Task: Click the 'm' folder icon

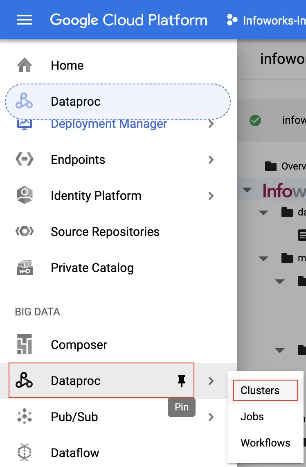Action: click(287, 258)
